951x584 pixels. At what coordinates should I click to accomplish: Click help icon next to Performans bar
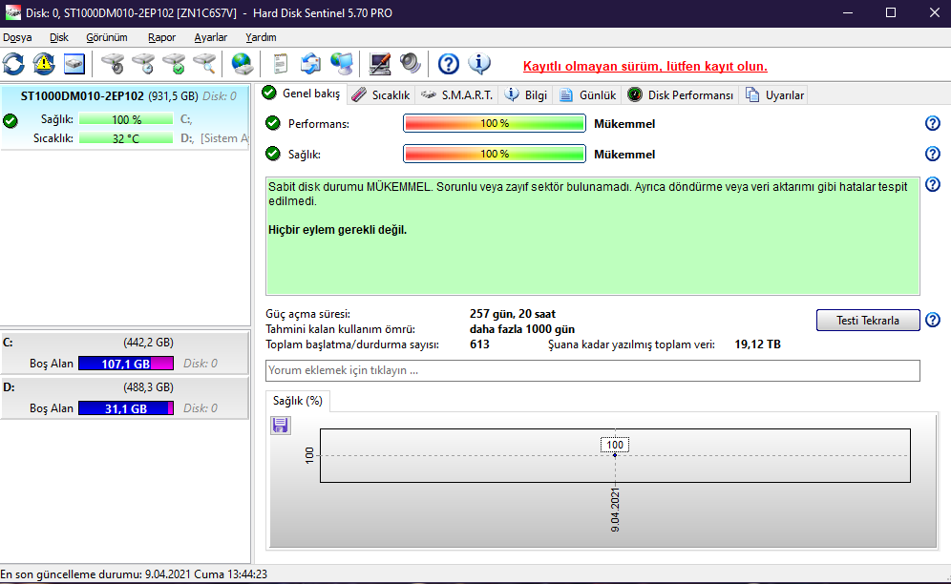[x=933, y=124]
